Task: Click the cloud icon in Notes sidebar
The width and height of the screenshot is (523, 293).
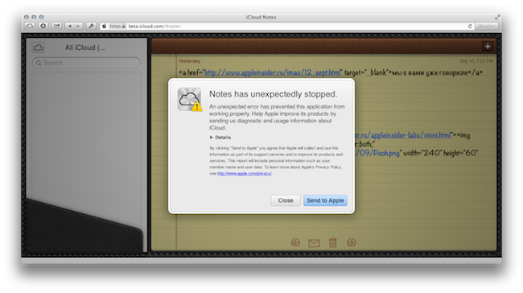Action: [39, 47]
